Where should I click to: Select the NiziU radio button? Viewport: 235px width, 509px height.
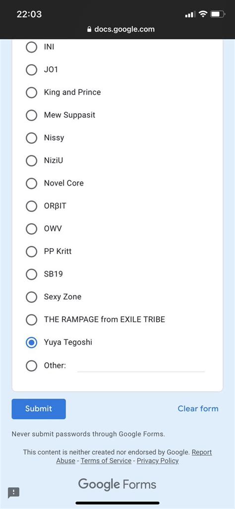pos(31,160)
